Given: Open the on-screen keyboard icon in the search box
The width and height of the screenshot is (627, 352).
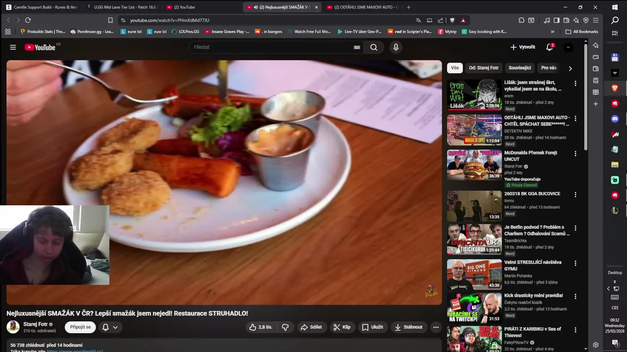Looking at the screenshot, I should click(x=357, y=47).
